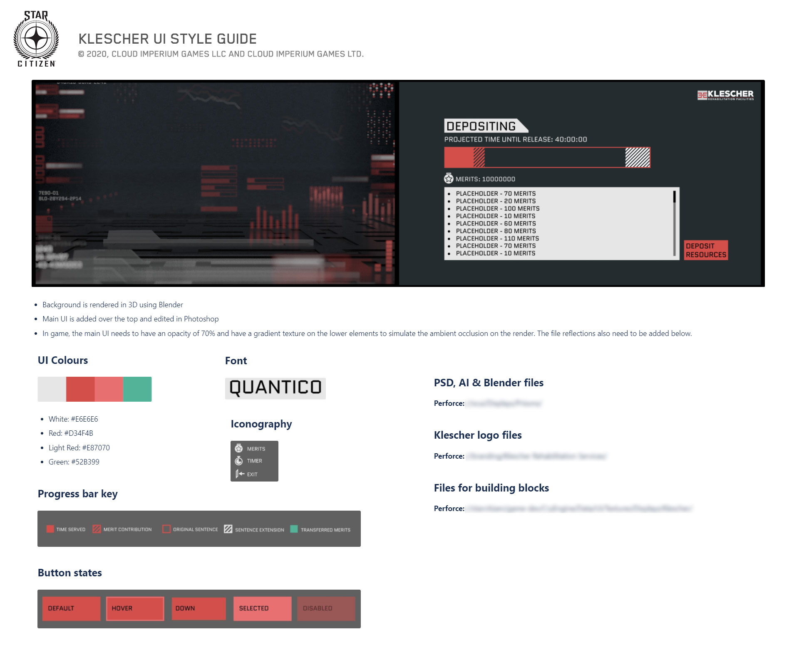
Task: Click the PLACEHOLDER - 100 MERITS row
Action: click(498, 208)
